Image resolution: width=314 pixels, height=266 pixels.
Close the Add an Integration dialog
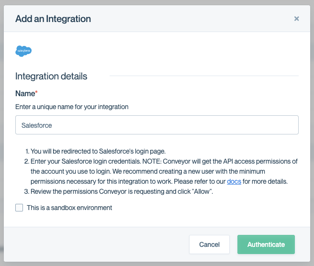click(x=296, y=19)
